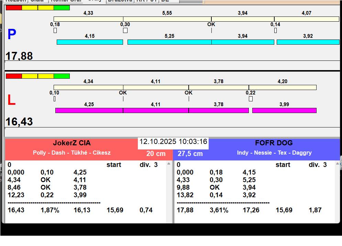Image resolution: width=342 pixels, height=246 pixels.
Task: Click the magenta 3,99 run bar
Action: click(x=284, y=110)
